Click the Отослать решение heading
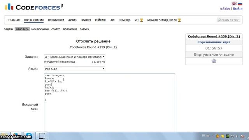249x140 pixels. pos(93,41)
